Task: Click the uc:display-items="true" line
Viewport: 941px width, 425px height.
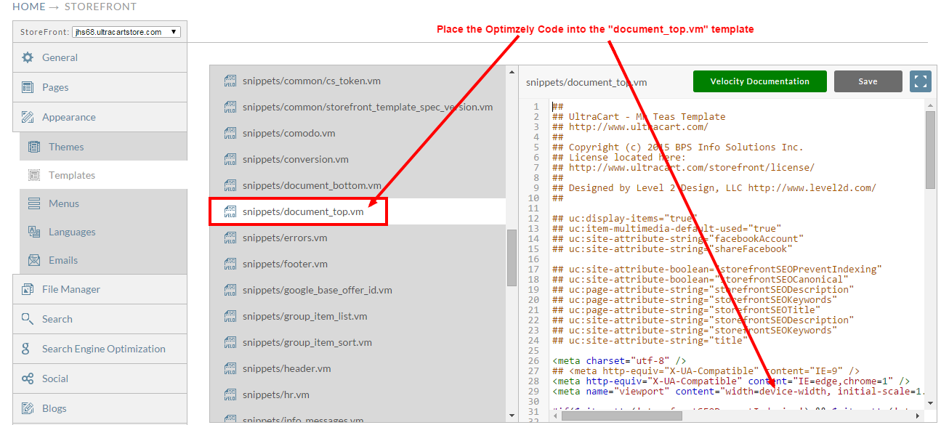Action: coord(625,218)
